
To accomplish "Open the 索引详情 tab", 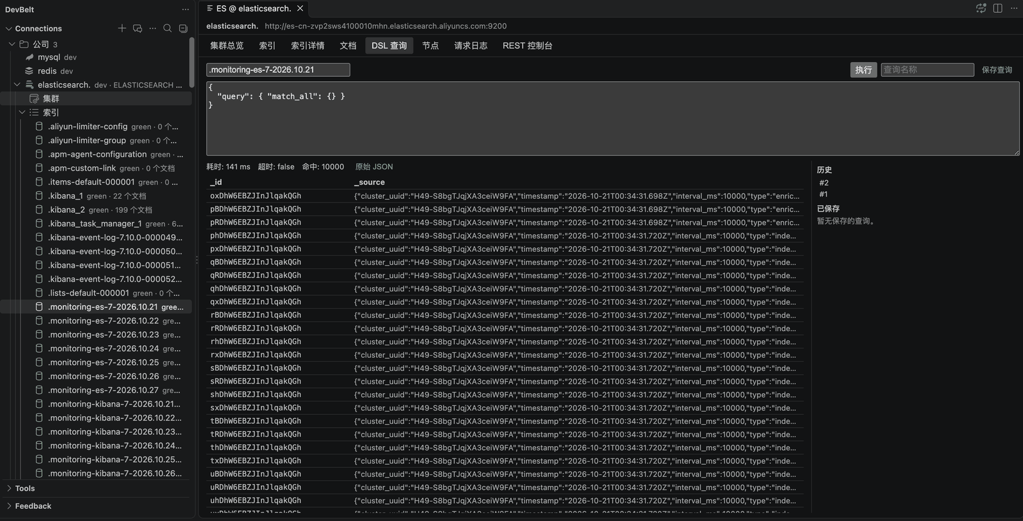I will pos(308,45).
